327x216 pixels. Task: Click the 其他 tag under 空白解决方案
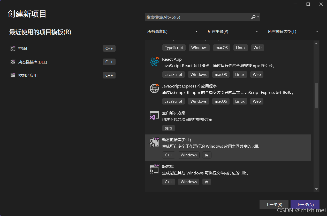[169, 128]
